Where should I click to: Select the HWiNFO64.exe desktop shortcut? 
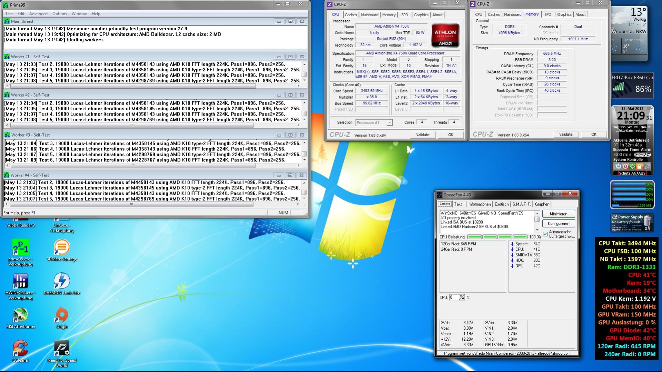[20, 286]
